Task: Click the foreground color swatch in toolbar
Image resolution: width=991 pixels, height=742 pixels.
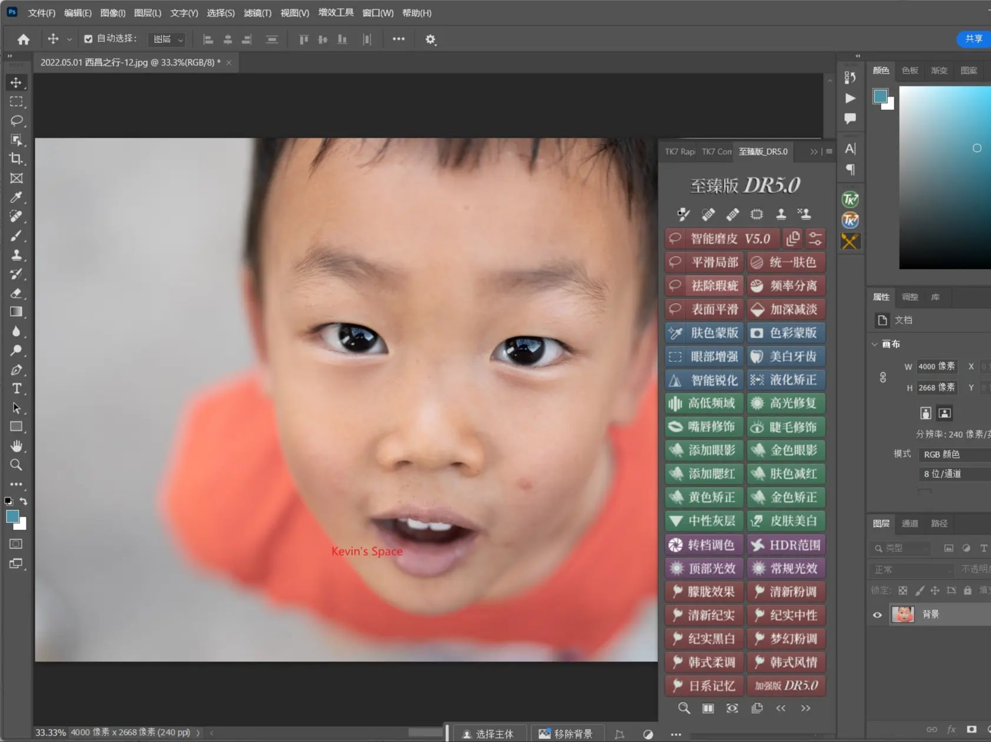Action: pyautogui.click(x=12, y=517)
